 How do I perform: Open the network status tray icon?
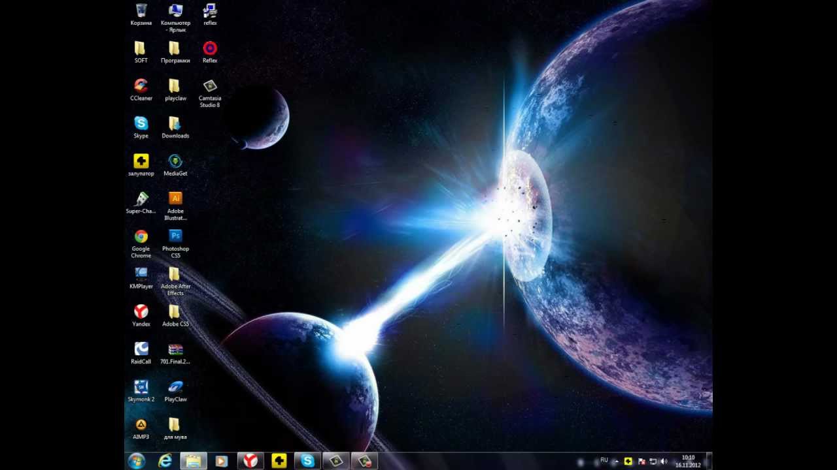(x=653, y=462)
